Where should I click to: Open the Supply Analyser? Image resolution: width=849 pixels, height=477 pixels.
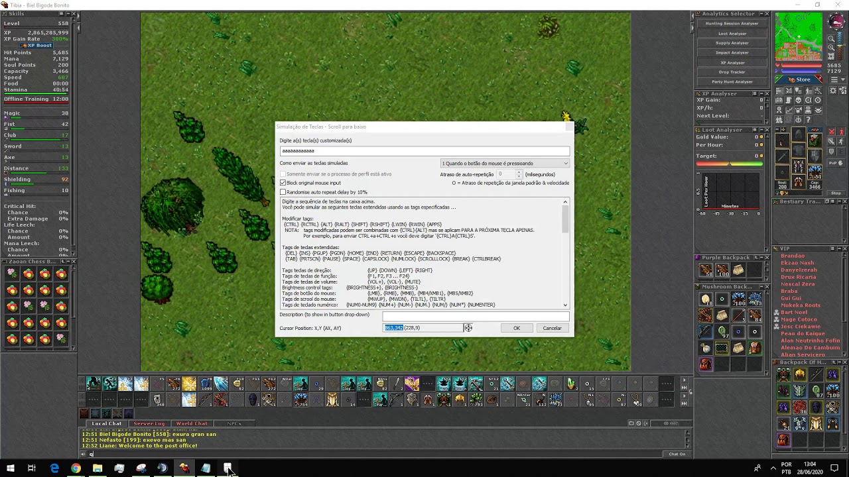click(732, 43)
